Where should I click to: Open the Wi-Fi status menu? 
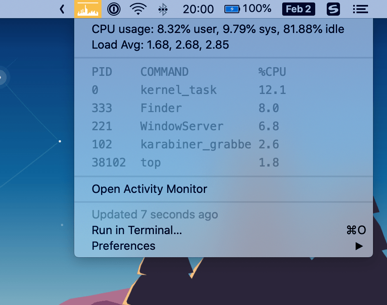point(138,9)
